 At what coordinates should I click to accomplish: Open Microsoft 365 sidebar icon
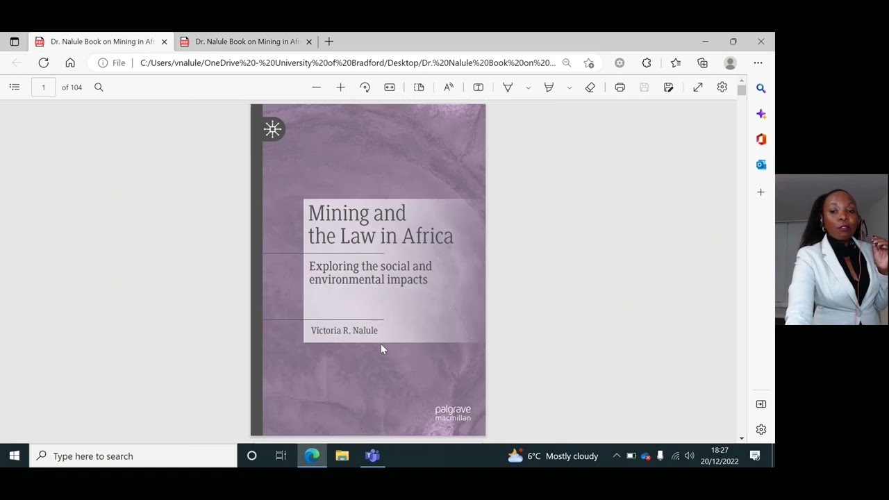pos(761,139)
